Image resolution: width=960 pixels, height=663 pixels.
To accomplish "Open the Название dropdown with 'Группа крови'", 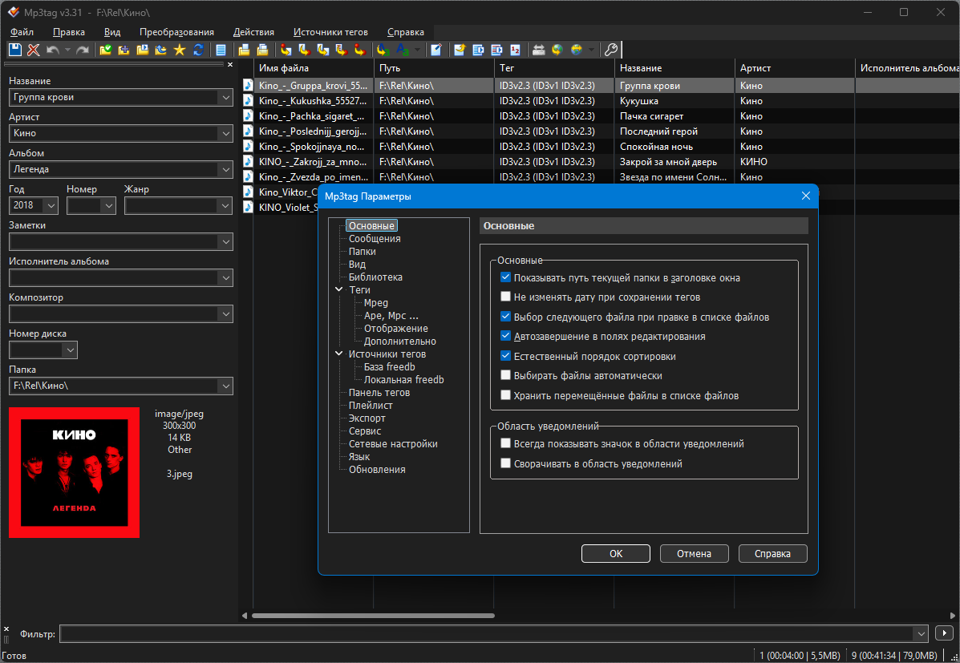I will tap(225, 97).
